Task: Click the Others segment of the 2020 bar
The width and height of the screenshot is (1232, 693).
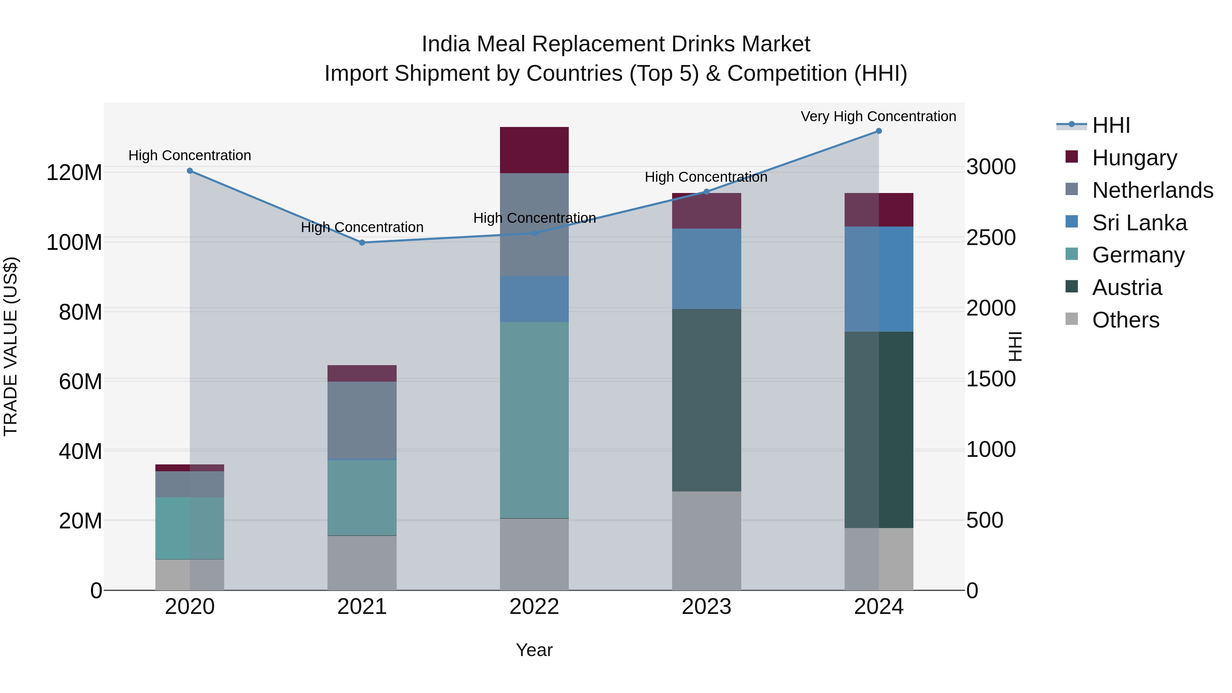Action: [x=190, y=575]
